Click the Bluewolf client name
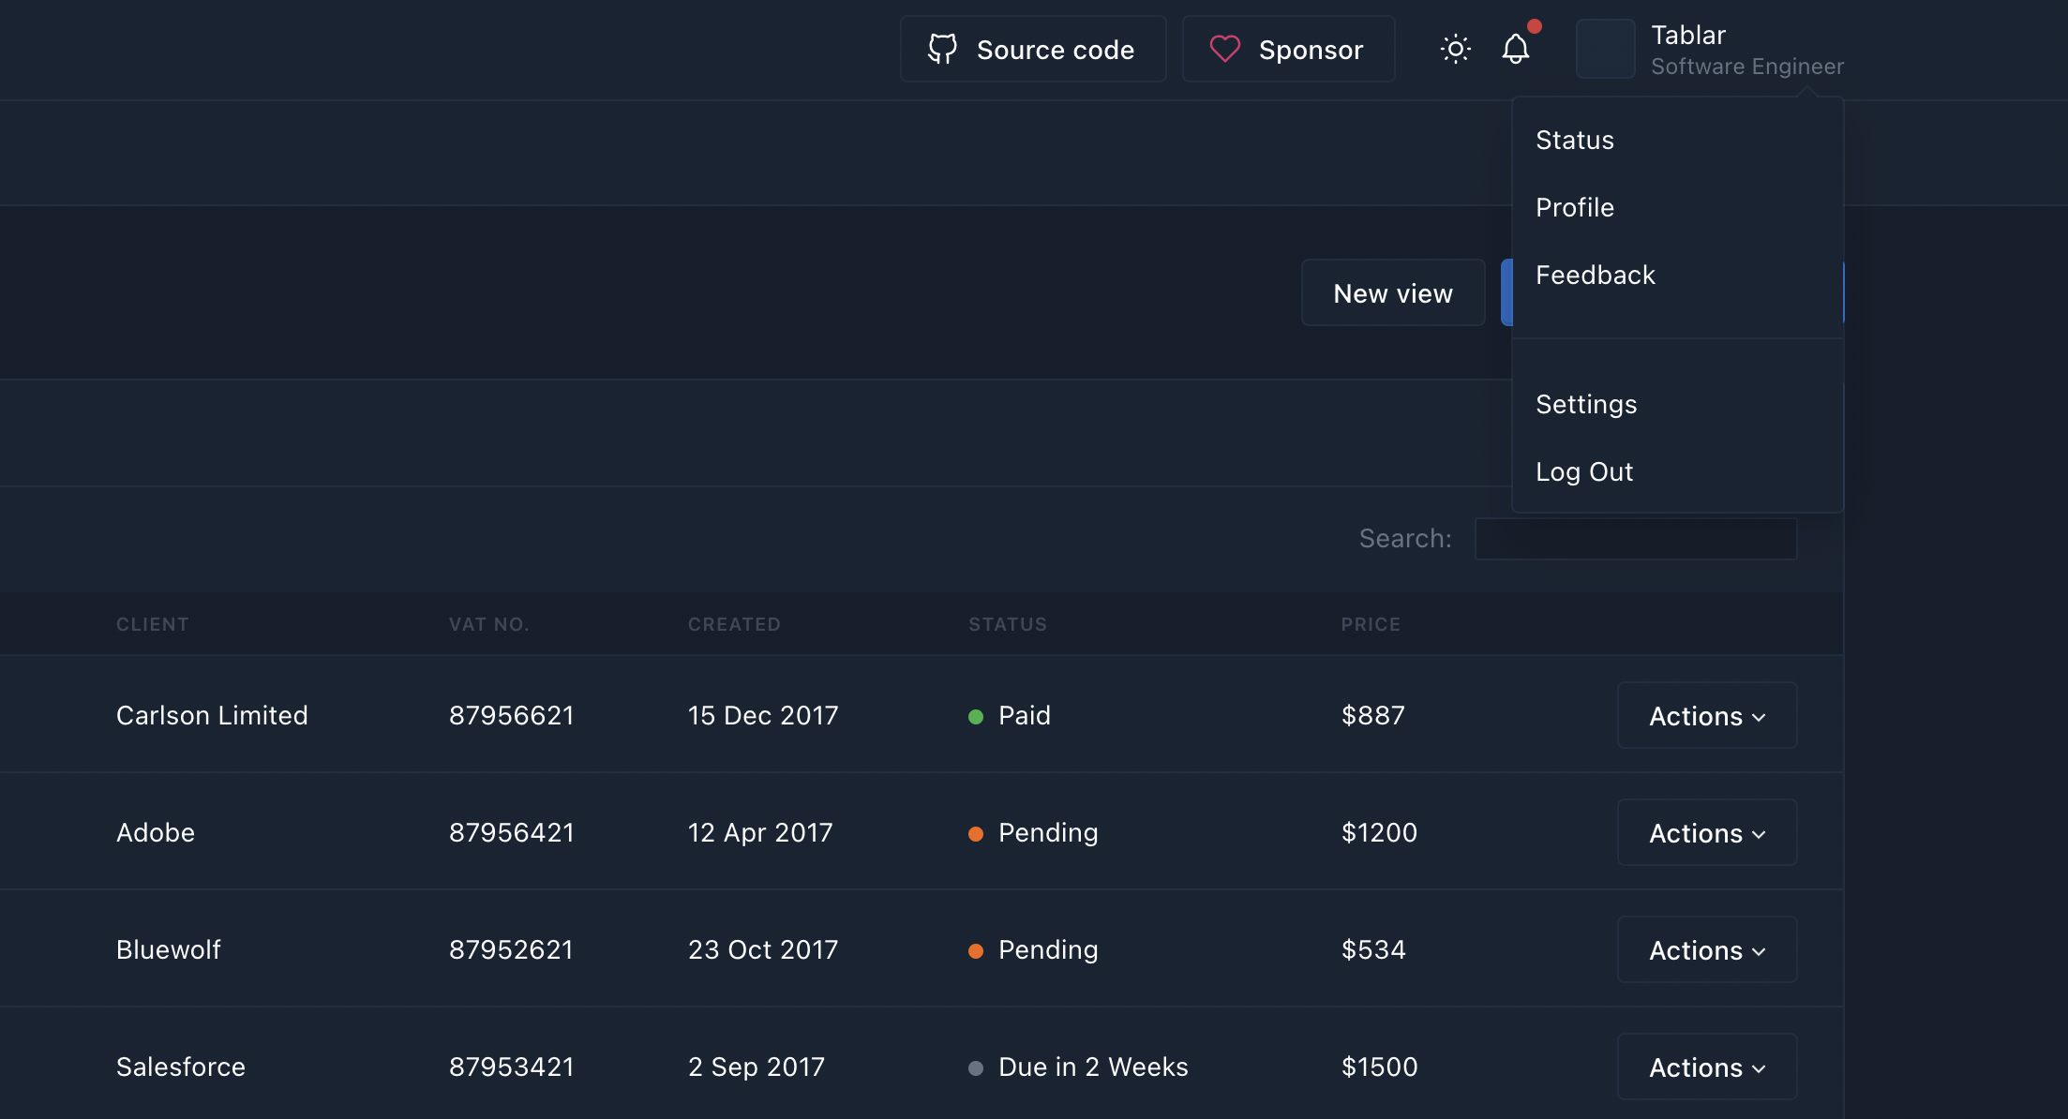This screenshot has height=1119, width=2068. [169, 950]
